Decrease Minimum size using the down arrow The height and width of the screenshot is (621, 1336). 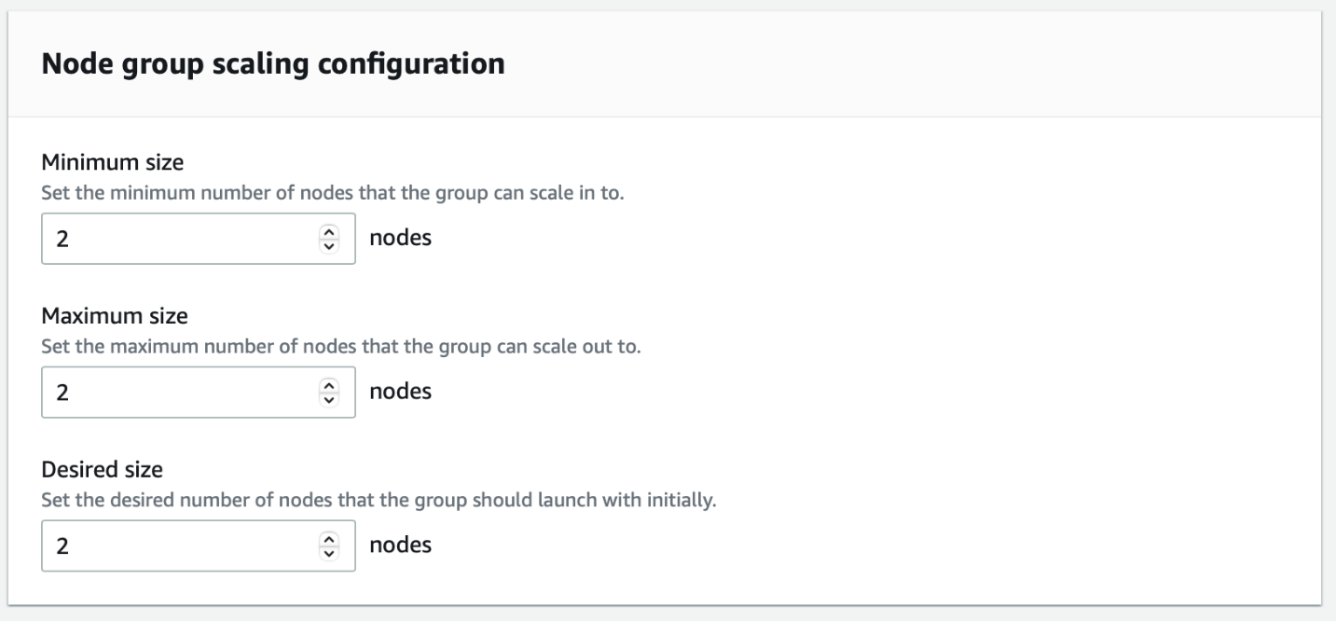coord(327,244)
